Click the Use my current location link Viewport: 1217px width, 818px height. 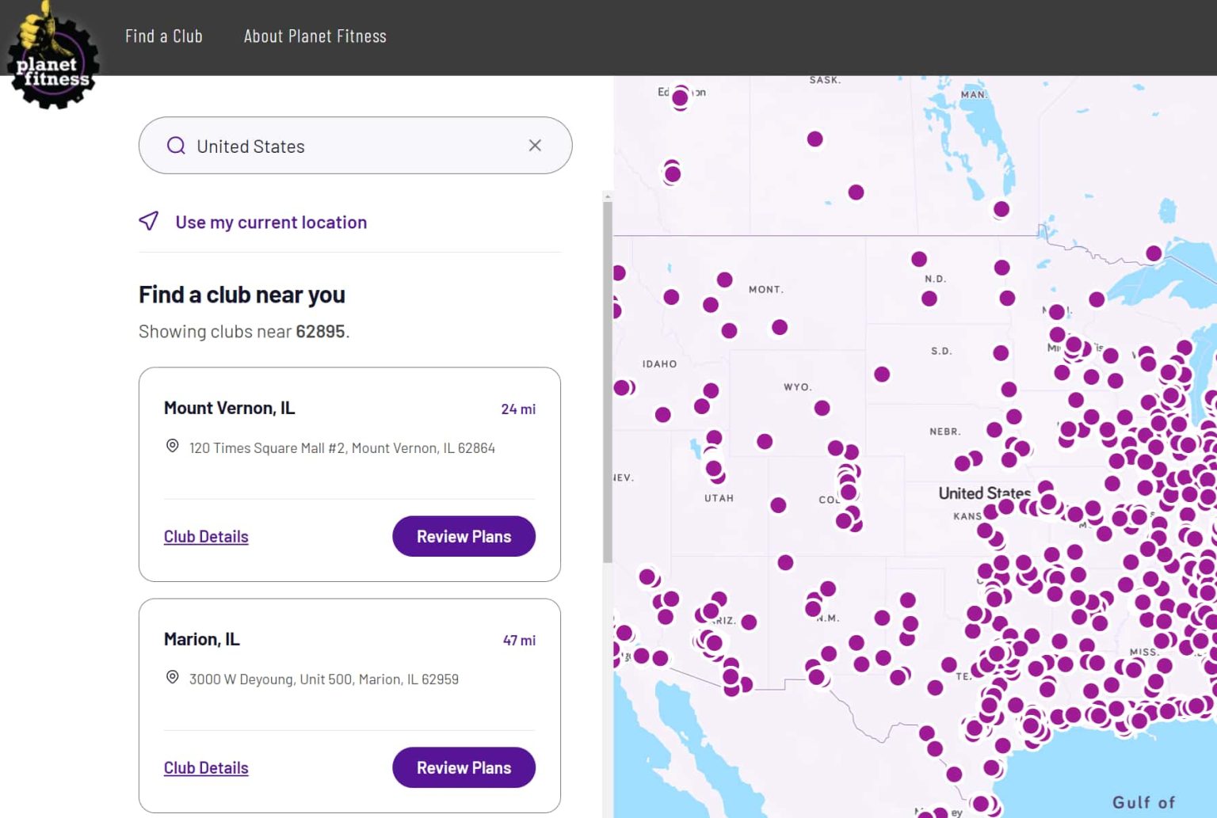pyautogui.click(x=270, y=222)
